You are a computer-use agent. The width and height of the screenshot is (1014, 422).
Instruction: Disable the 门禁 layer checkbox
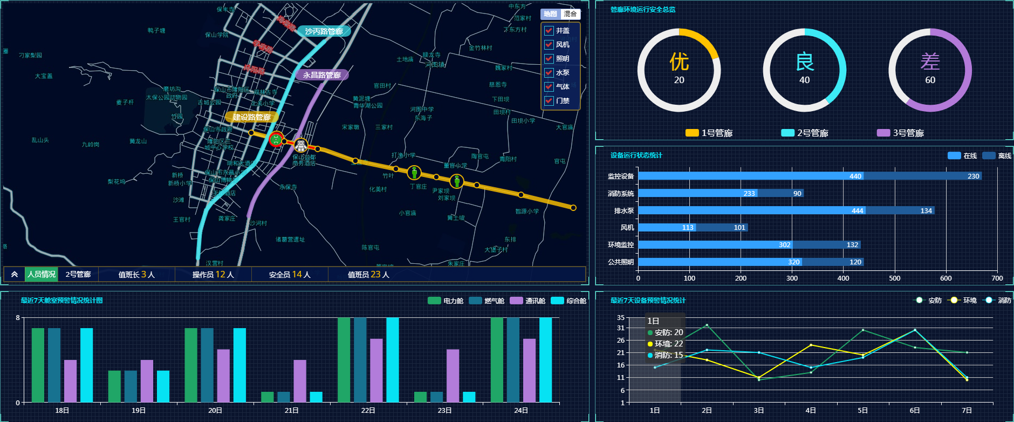click(x=549, y=101)
